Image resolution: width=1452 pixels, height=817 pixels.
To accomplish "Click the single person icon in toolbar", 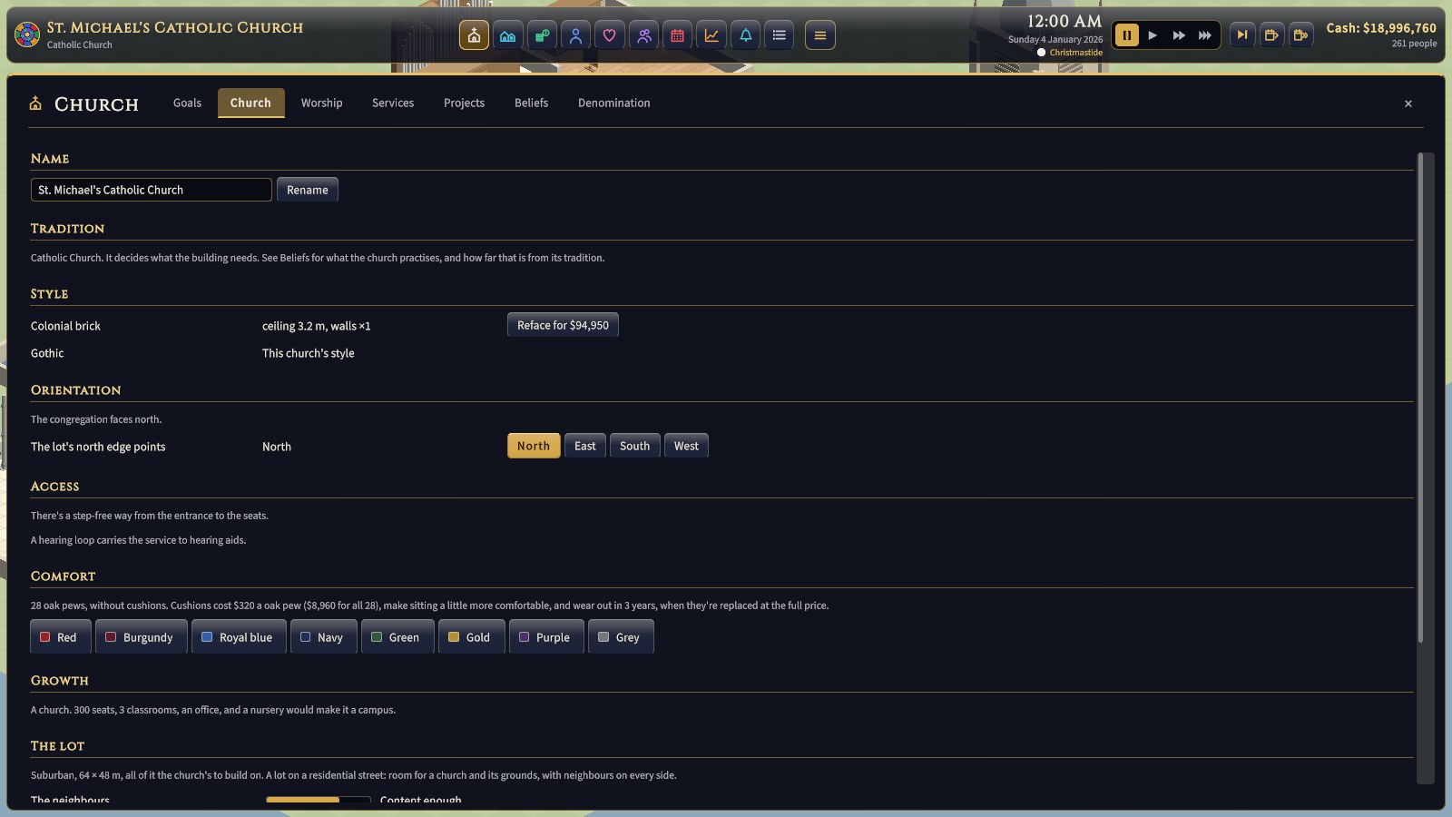I will 575,35.
